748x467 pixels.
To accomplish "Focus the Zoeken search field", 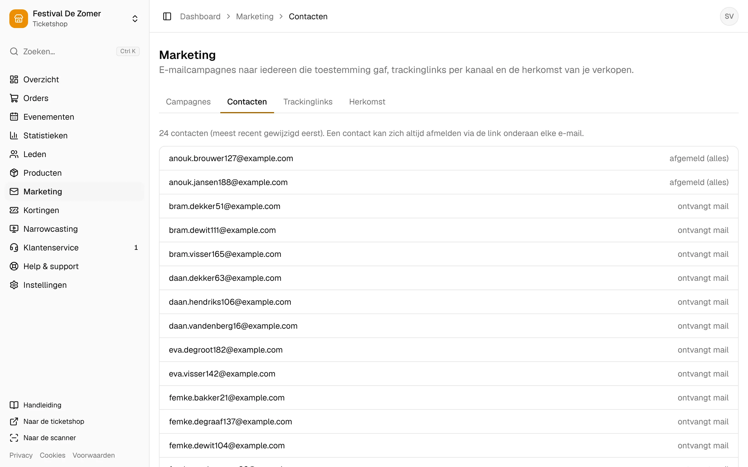I will click(75, 51).
